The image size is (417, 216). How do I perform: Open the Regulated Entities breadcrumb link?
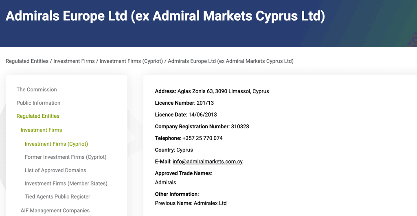tap(27, 61)
